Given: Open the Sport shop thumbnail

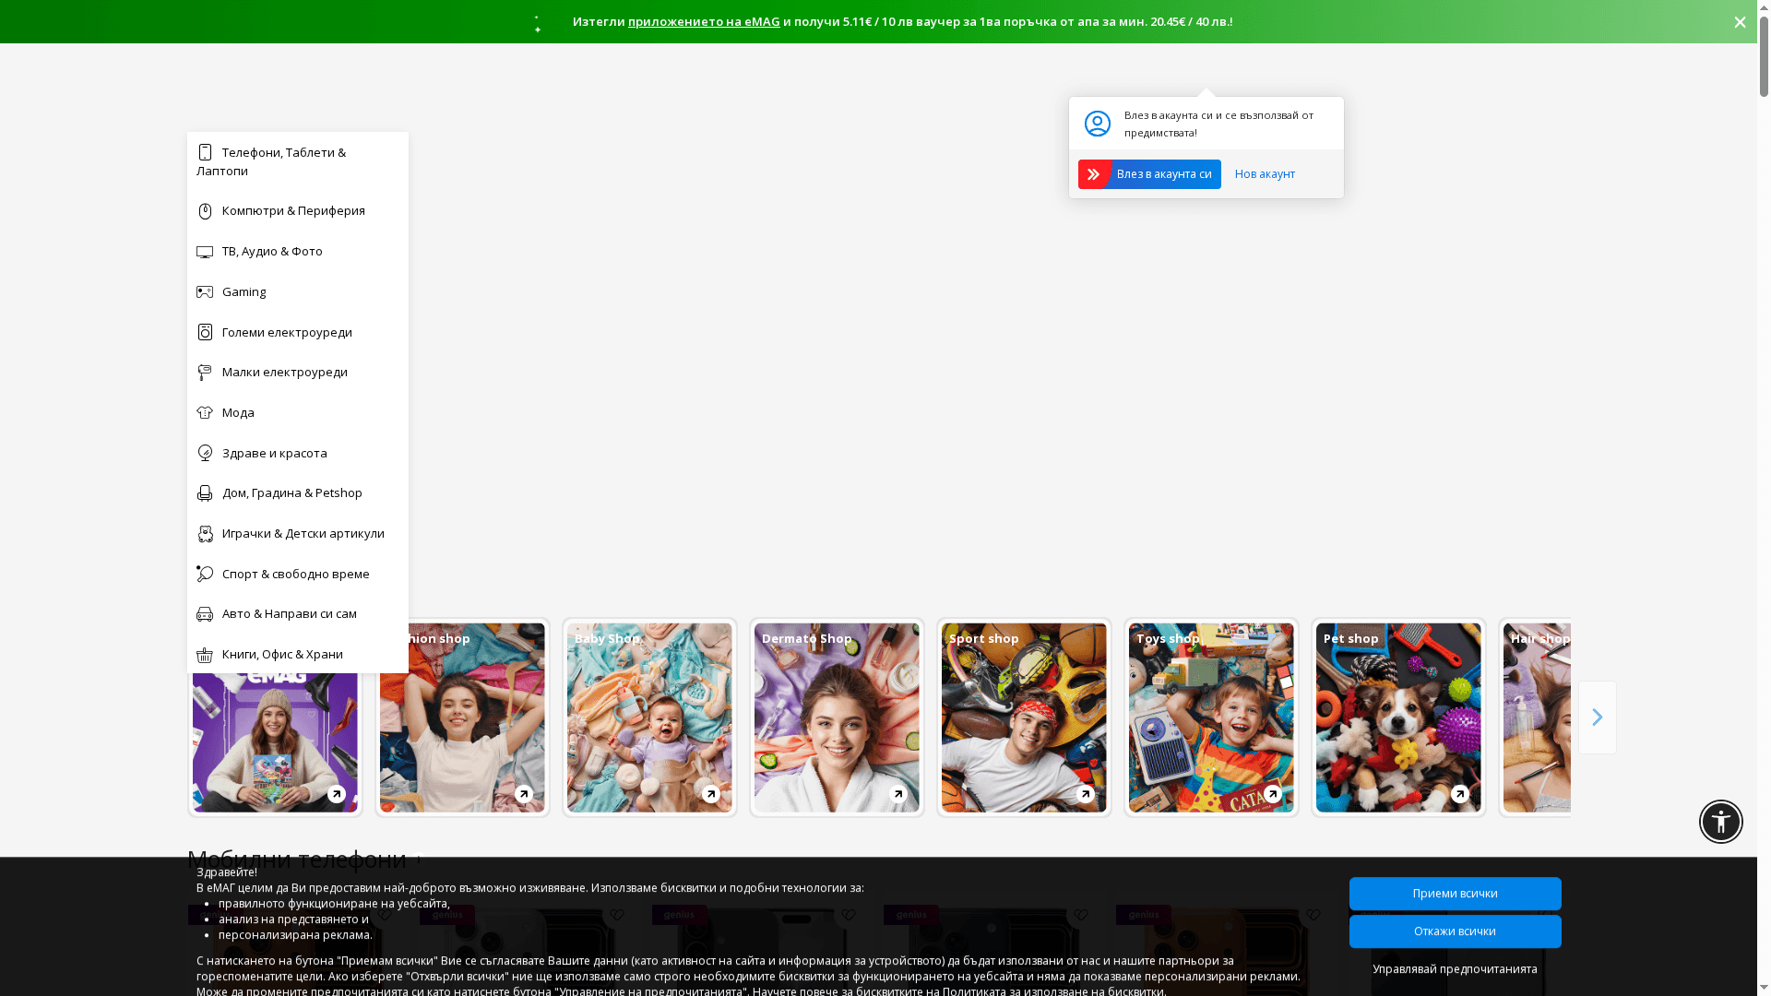Looking at the screenshot, I should click(x=1024, y=717).
